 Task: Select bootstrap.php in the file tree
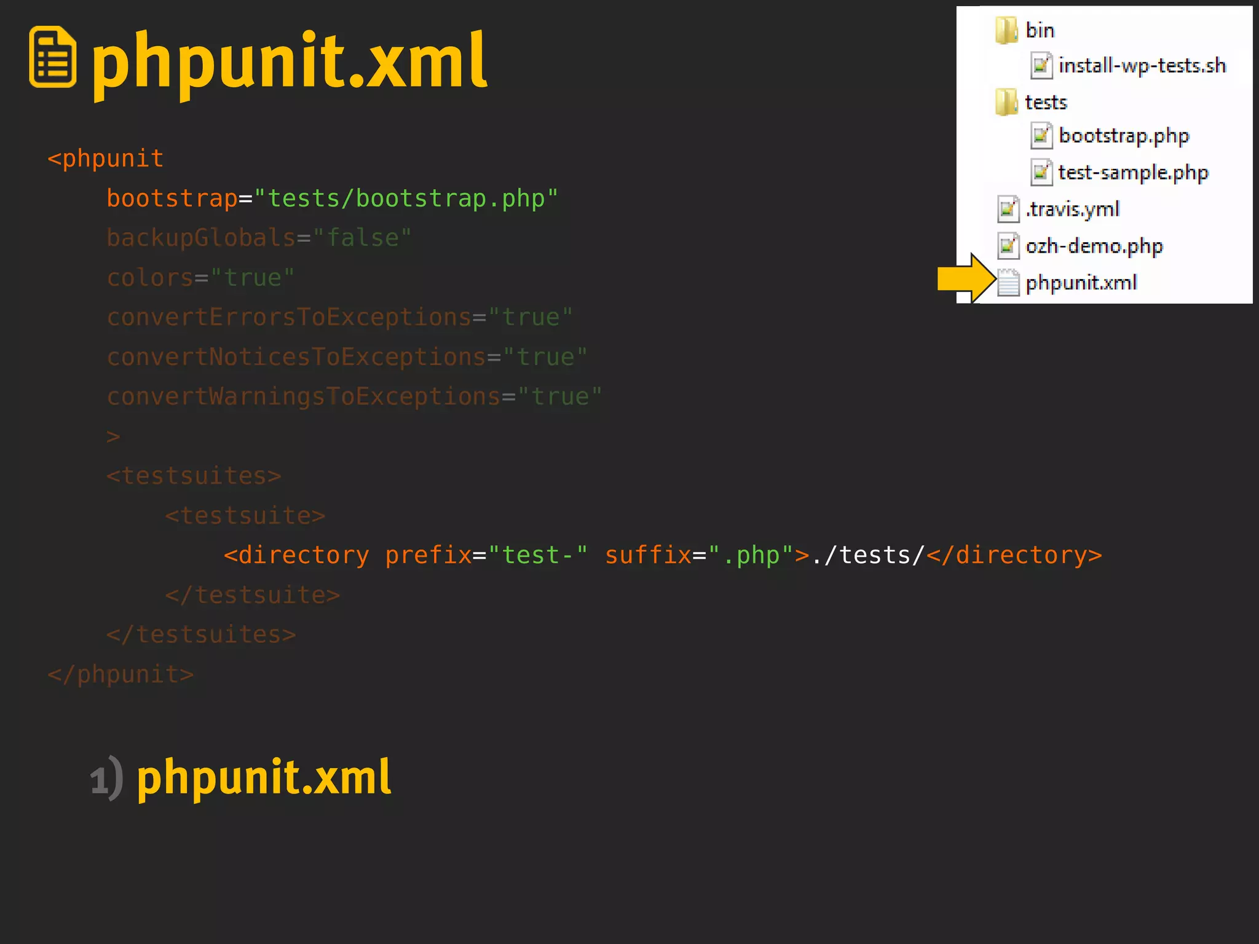tap(1124, 136)
